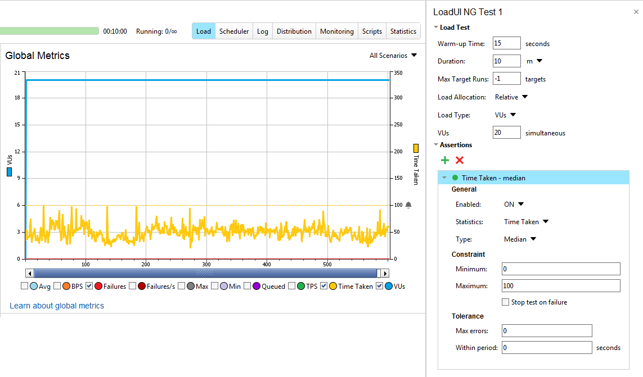Click the green test progress bar
This screenshot has height=377, width=643.
50,31
